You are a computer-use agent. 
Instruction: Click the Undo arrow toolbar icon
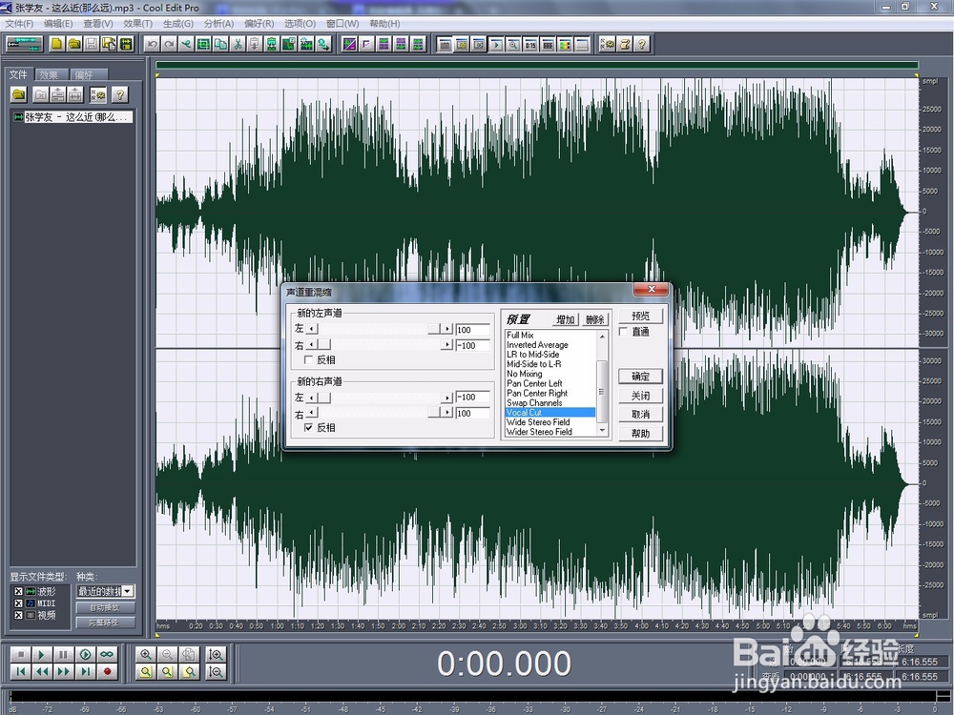point(152,44)
